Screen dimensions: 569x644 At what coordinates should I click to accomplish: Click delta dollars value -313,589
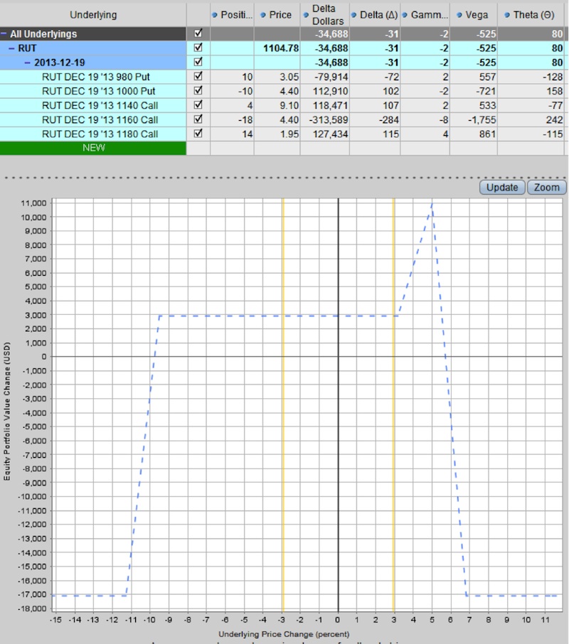click(x=329, y=120)
